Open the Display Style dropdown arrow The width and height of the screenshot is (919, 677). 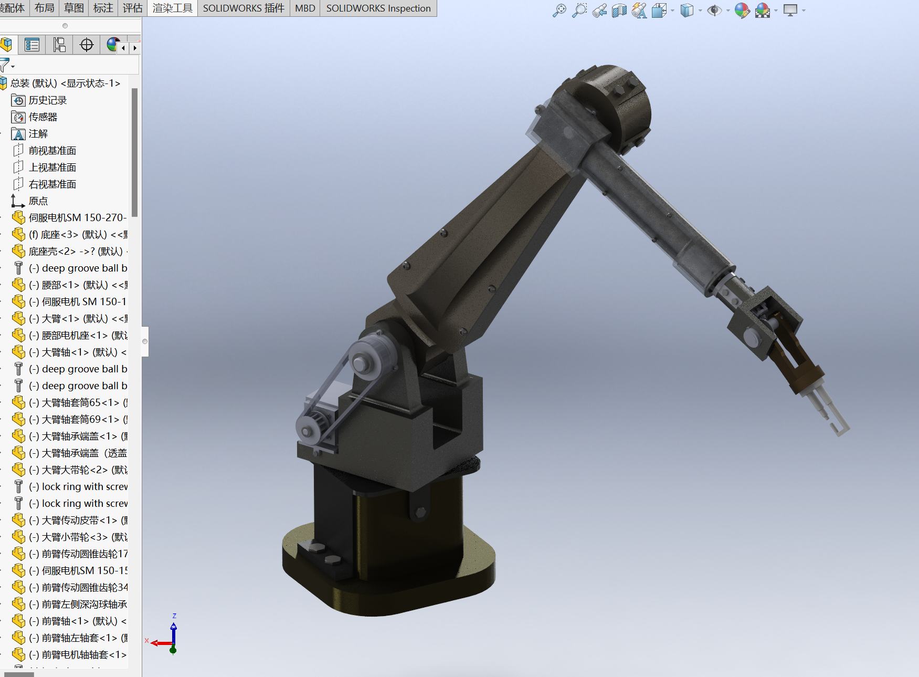click(x=700, y=11)
